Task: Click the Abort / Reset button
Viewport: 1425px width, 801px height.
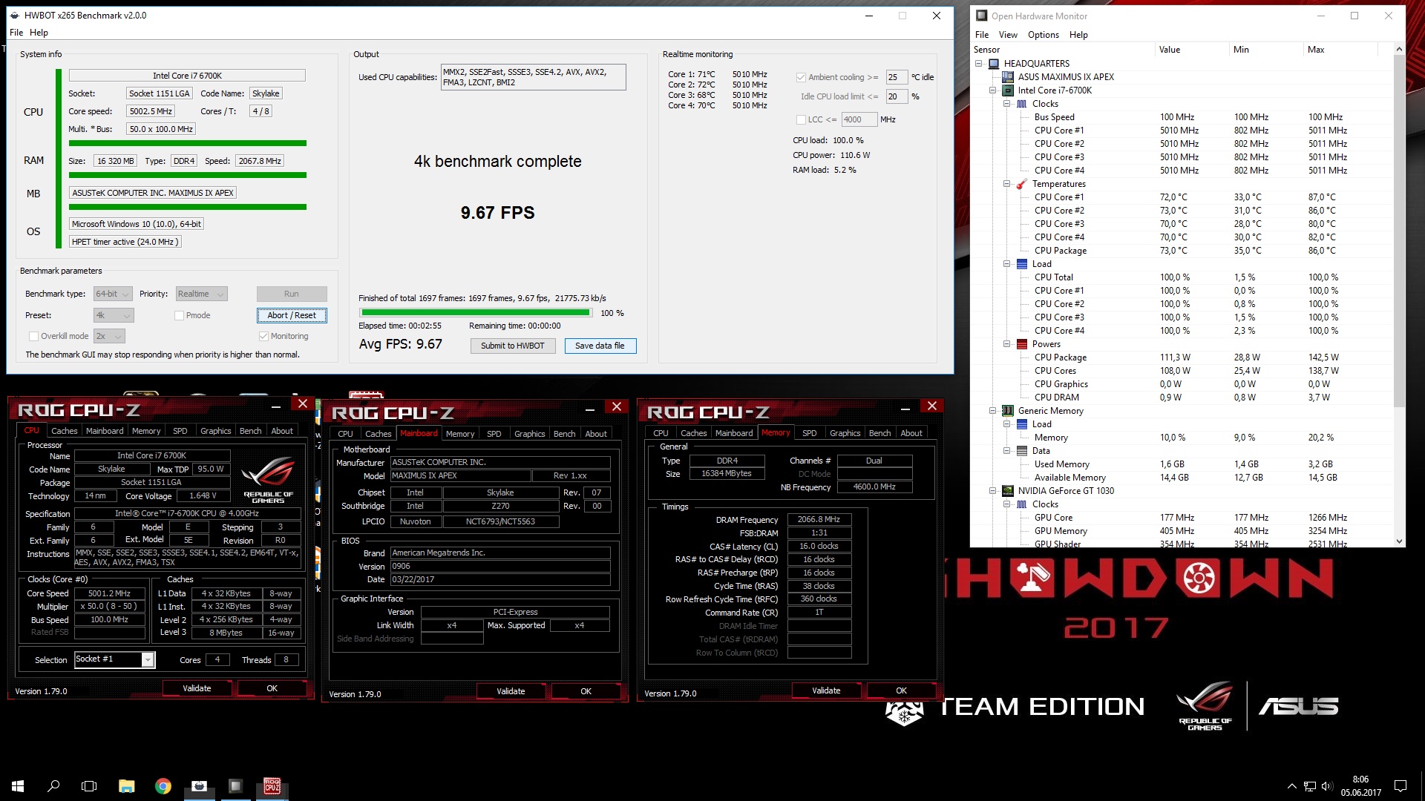Action: pyautogui.click(x=292, y=315)
